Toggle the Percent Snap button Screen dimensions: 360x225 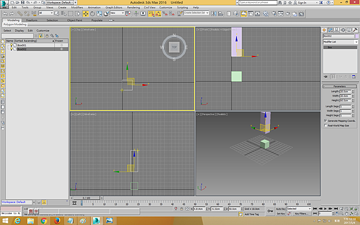tap(165, 14)
